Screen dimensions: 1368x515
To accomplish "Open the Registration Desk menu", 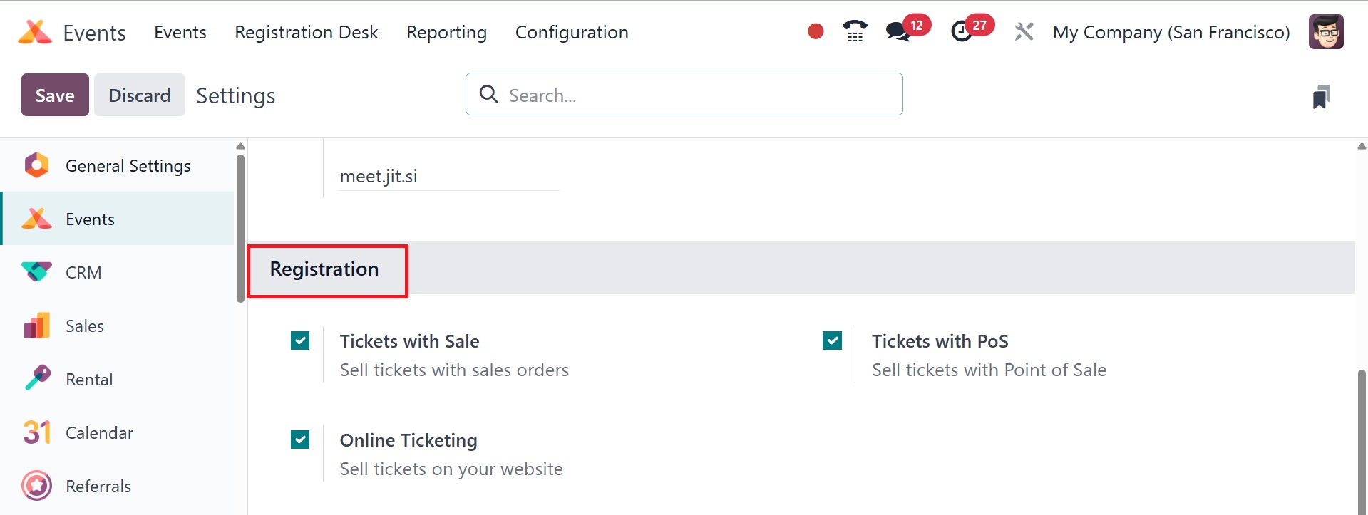I will [x=307, y=32].
